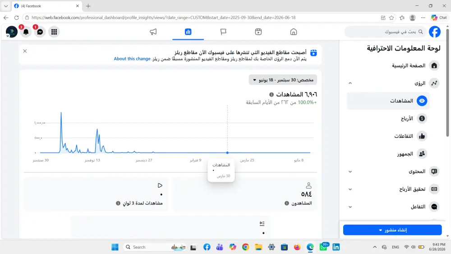Expand the تحقيق الأرباح section chevron
Viewport: 451px width, 254px height.
click(x=350, y=189)
